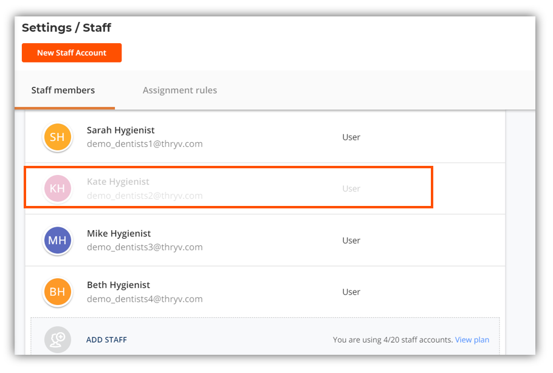Open Mike Hygienist's staff entry name
553x373 pixels.
[118, 234]
